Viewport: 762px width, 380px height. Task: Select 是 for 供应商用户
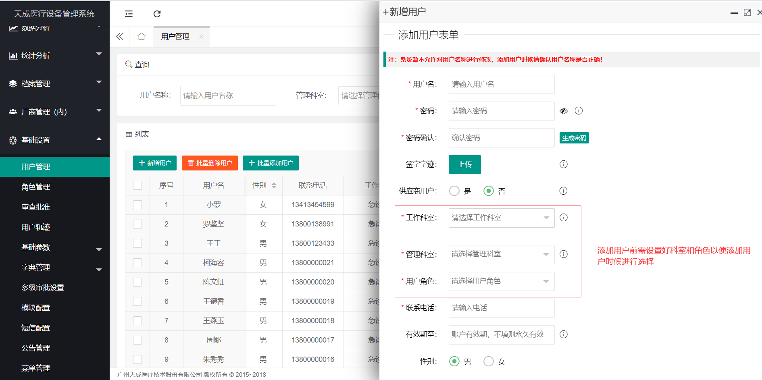(x=454, y=191)
